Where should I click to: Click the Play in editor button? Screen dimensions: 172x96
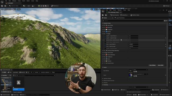39,6
